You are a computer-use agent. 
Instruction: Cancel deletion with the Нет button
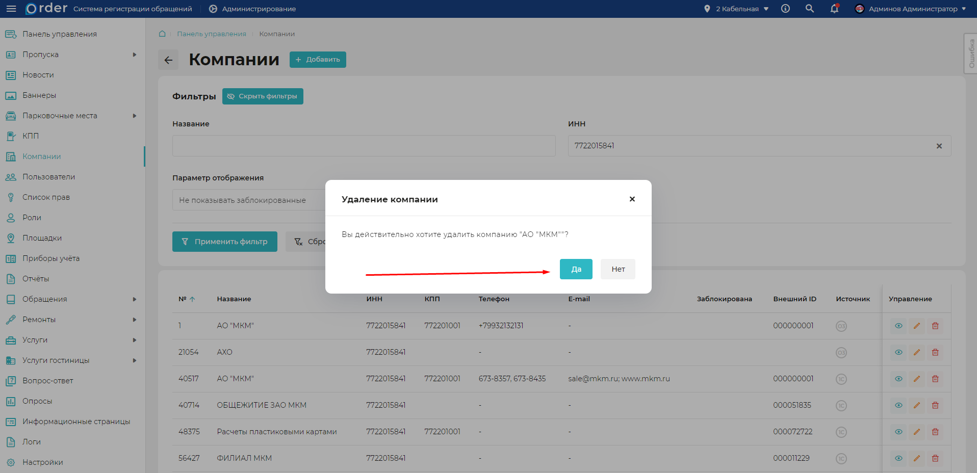pos(618,269)
